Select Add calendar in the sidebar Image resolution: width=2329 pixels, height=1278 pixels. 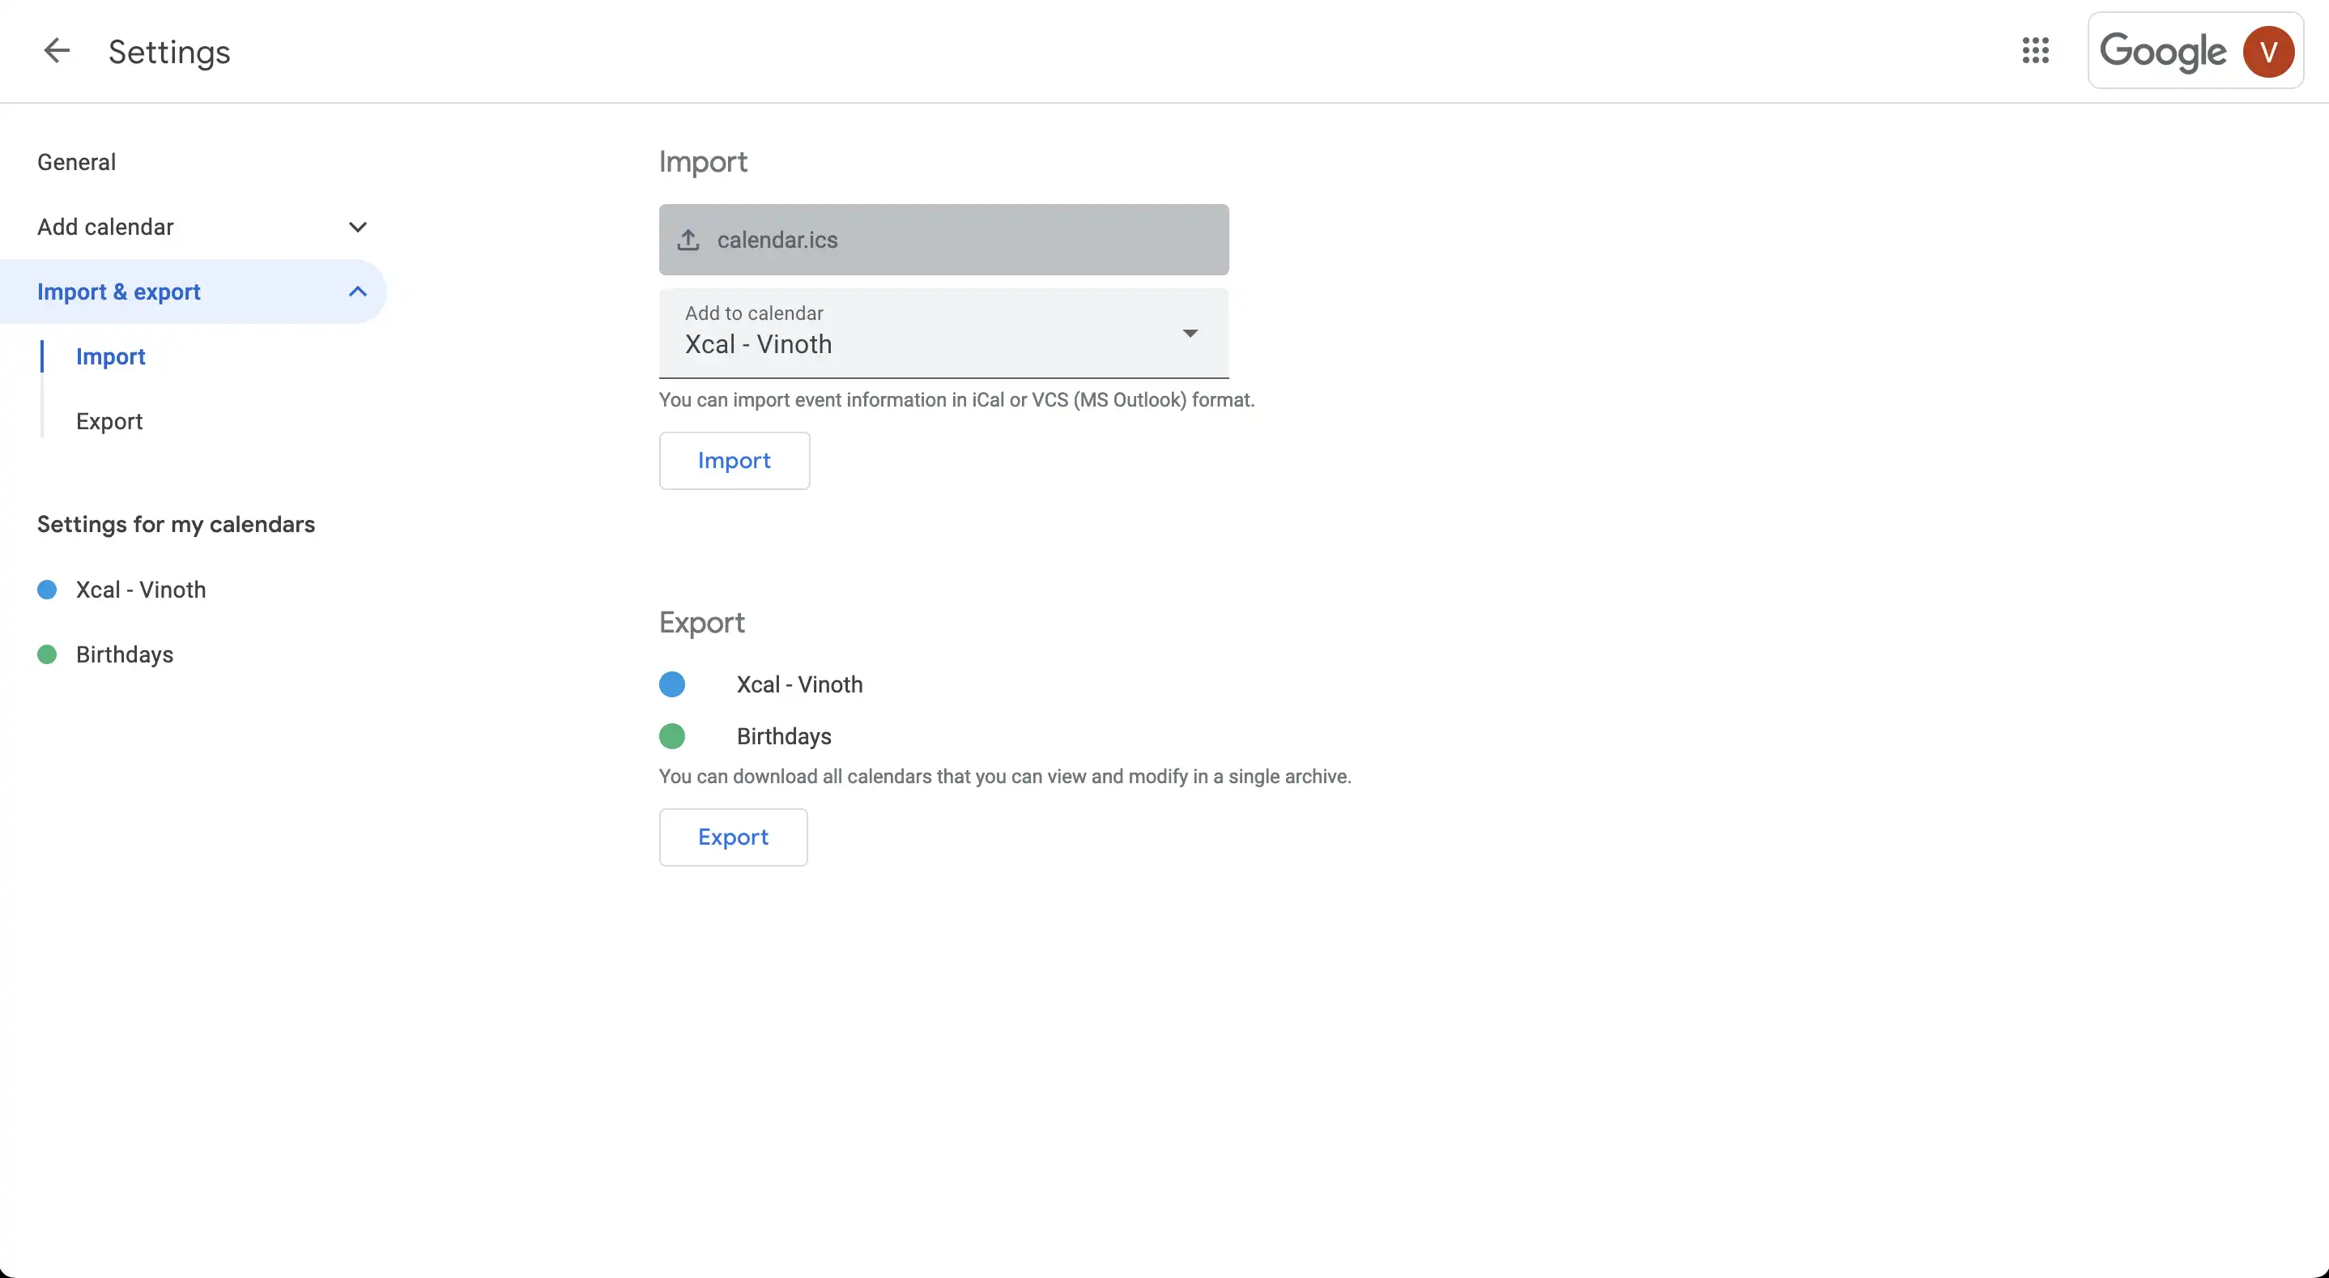click(106, 227)
